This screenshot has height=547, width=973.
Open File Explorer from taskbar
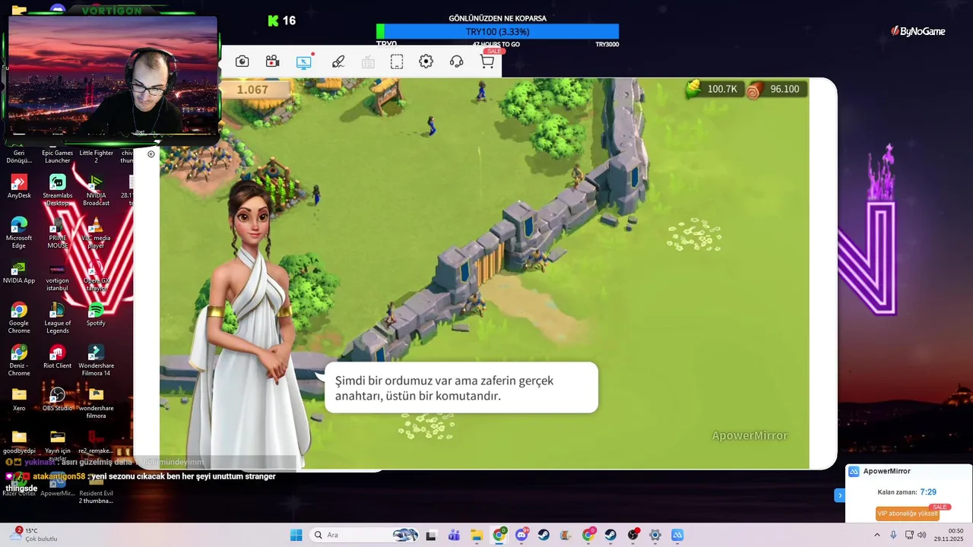pyautogui.click(x=477, y=535)
